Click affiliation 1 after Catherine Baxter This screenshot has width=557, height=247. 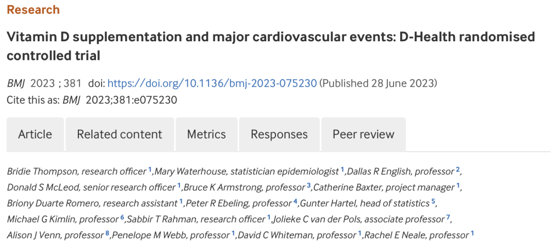tap(458, 185)
